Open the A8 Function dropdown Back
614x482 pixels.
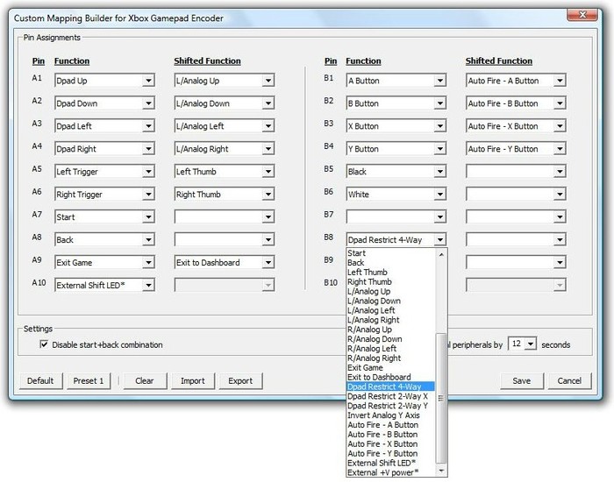click(x=104, y=239)
